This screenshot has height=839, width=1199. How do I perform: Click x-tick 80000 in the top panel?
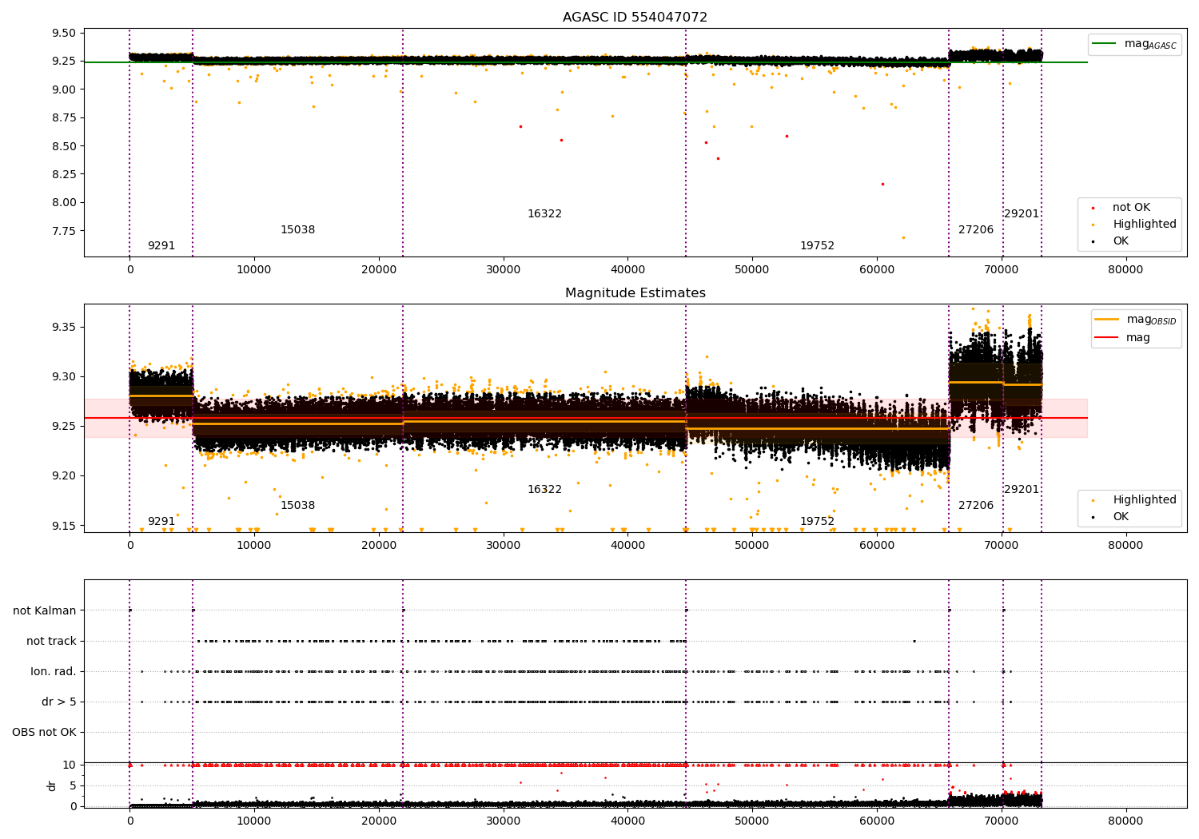click(1125, 270)
